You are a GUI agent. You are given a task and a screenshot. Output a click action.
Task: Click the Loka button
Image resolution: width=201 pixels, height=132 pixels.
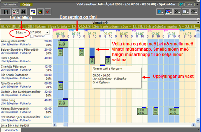tap(189, 5)
